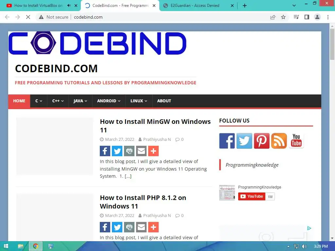Image resolution: width=335 pixels, height=251 pixels.
Task: Share this page from address bar
Action: pos(273,17)
